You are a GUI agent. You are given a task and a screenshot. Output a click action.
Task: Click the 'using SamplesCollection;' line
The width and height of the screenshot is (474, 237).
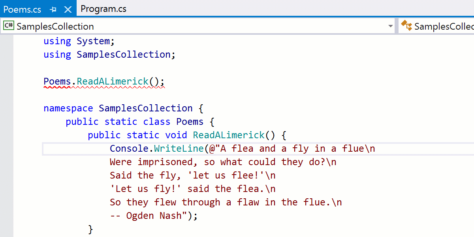[x=109, y=55]
